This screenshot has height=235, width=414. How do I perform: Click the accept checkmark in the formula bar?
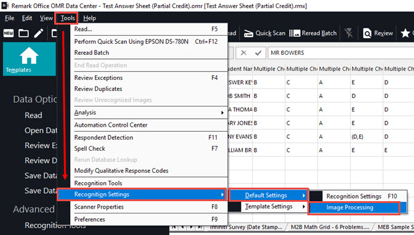click(x=258, y=53)
